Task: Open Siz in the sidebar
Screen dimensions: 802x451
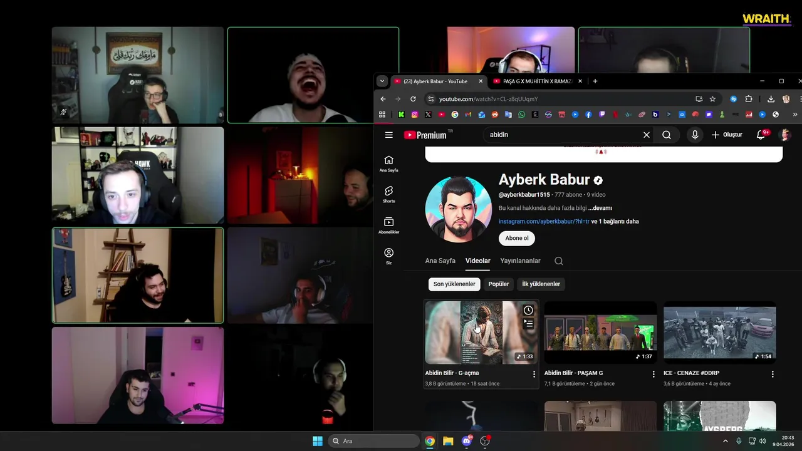Action: point(388,256)
